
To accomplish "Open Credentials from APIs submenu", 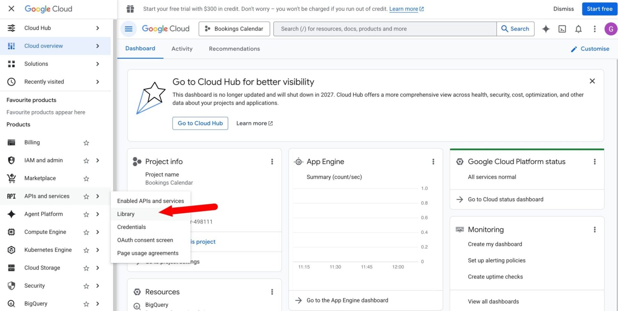I will click(151, 227).
